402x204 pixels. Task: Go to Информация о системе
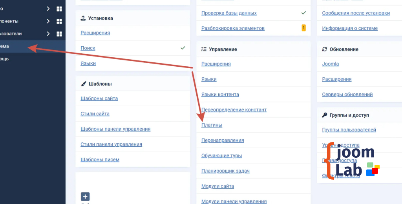(x=349, y=28)
